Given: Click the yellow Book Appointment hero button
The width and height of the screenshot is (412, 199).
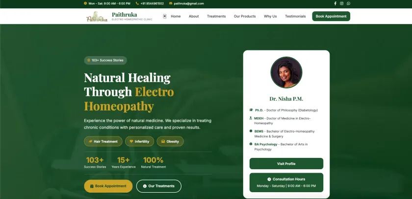Looking at the screenshot, I should [108, 186].
